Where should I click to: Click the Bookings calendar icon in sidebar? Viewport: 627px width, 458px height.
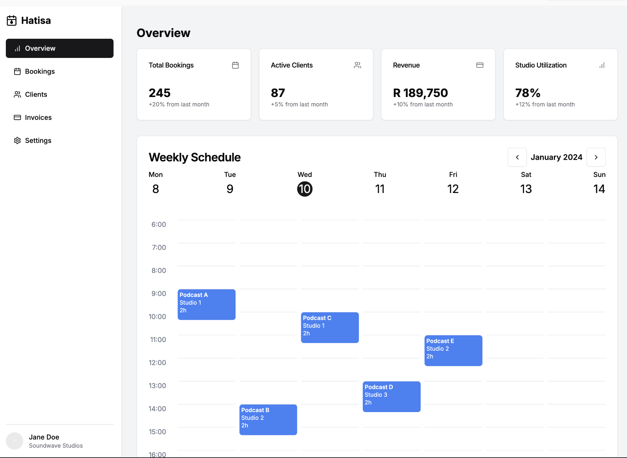[x=17, y=71]
